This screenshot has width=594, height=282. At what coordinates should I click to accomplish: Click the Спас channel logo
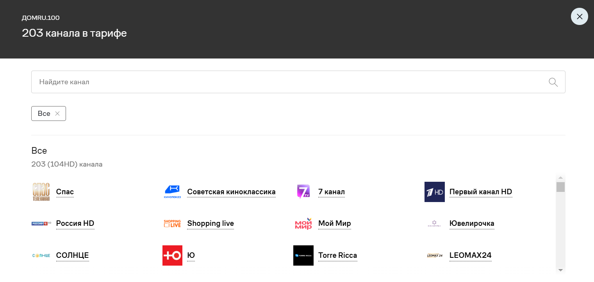(x=41, y=192)
